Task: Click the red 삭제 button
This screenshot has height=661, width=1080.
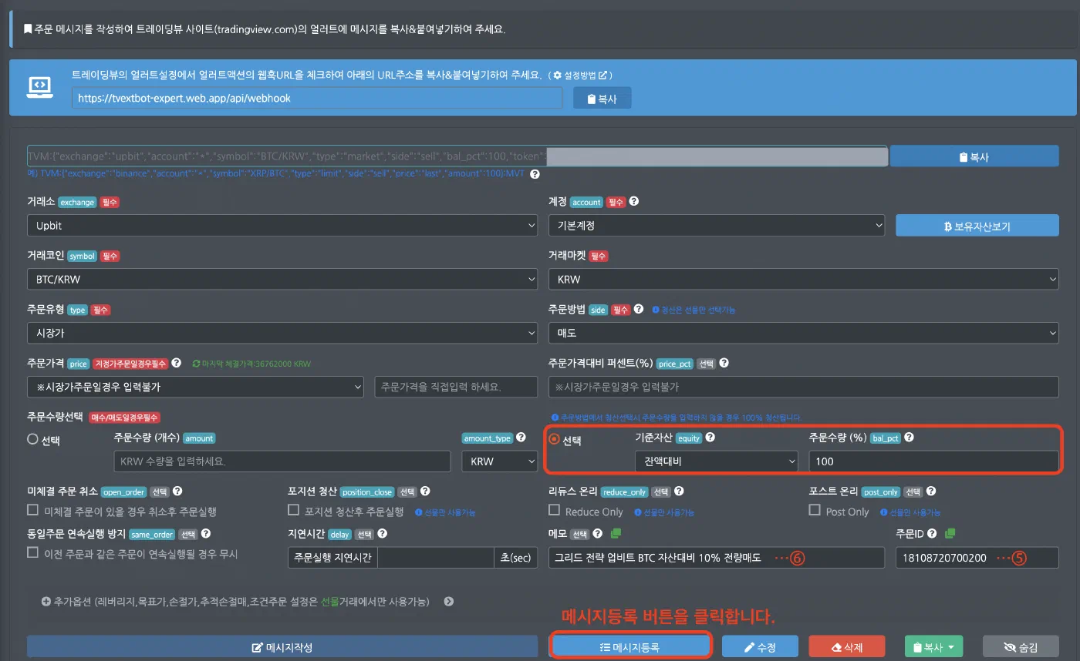Action: (x=846, y=647)
